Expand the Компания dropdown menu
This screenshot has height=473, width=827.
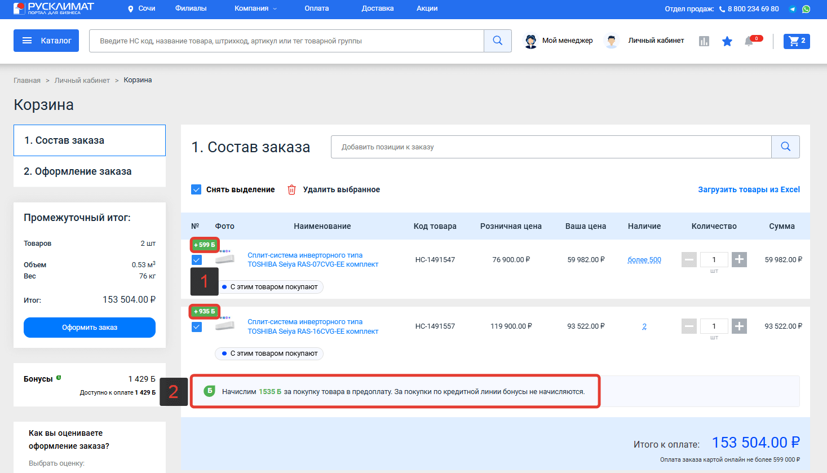(x=256, y=8)
